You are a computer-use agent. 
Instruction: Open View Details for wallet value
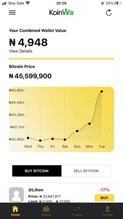[21, 51]
